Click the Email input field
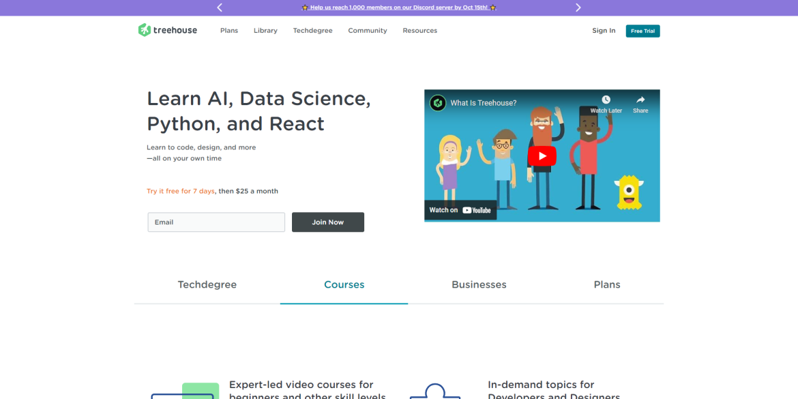 pos(216,222)
